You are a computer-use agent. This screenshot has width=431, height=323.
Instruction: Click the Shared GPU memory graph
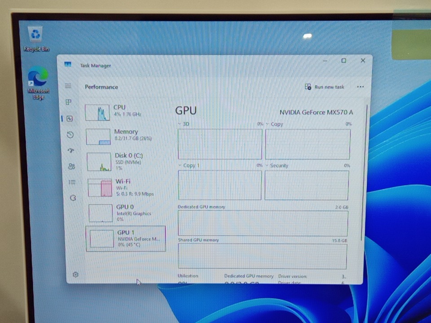[263, 256]
